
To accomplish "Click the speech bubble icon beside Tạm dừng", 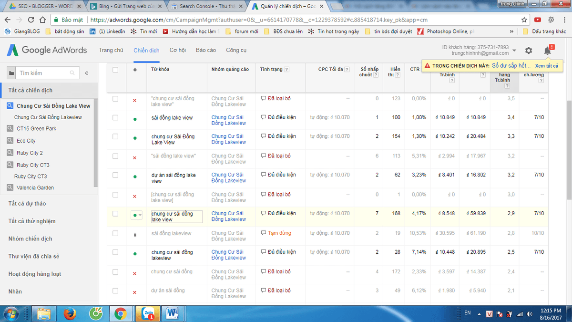I will (x=264, y=233).
